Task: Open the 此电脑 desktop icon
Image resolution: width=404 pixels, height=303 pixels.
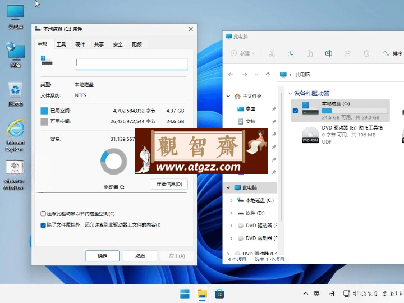Action: (x=15, y=16)
